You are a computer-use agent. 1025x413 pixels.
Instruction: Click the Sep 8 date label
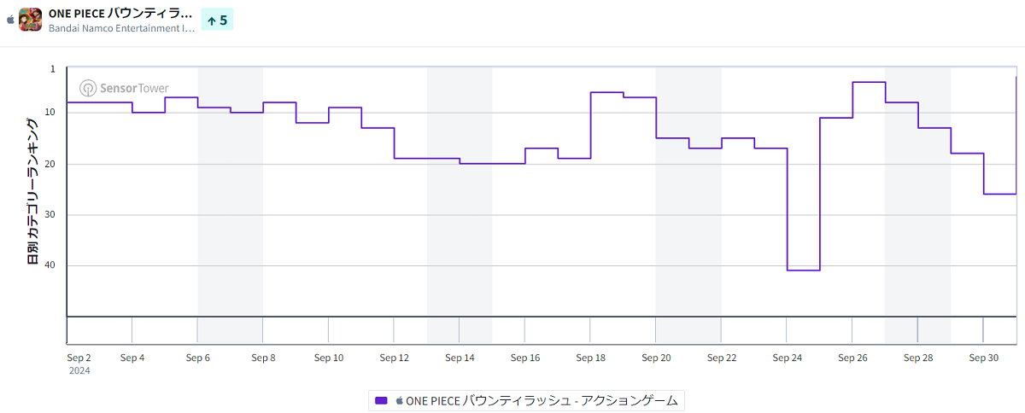(x=263, y=358)
